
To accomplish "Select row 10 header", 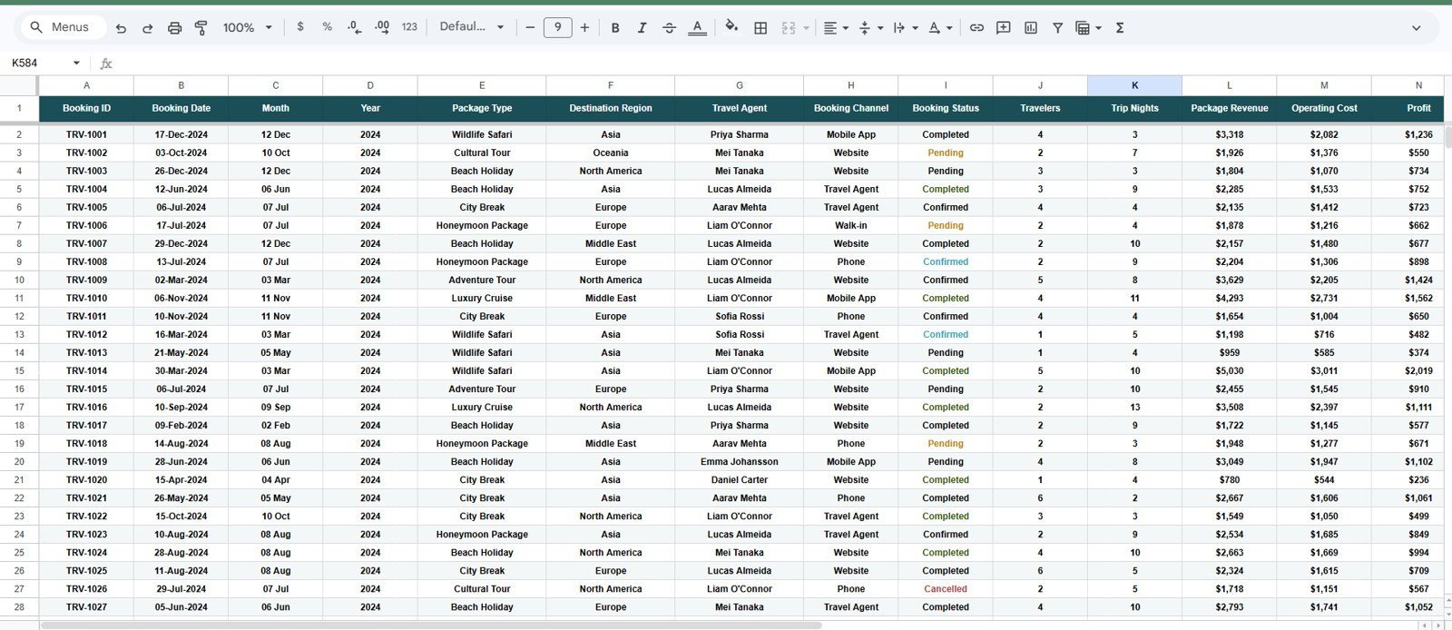I will point(19,280).
